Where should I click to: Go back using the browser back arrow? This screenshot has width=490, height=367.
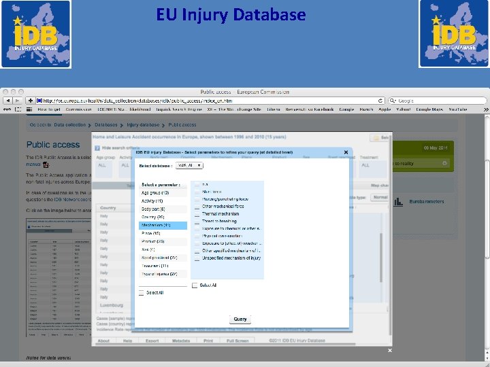8,101
